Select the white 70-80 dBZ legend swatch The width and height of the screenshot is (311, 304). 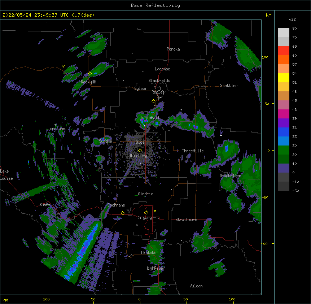(284, 33)
